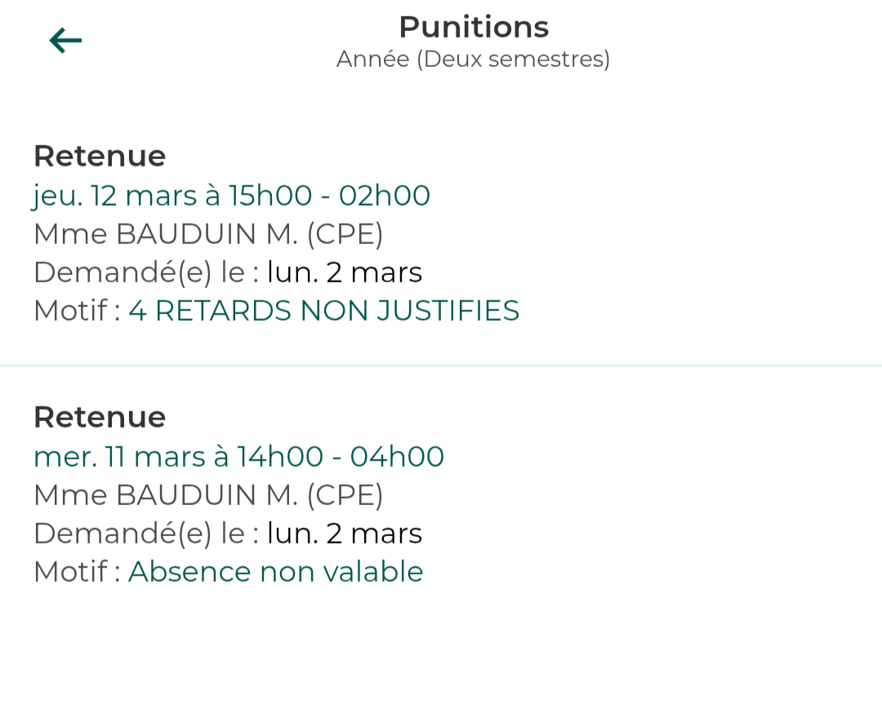Open the Absence non valable reason
Viewport: 882px width, 727px height.
[x=276, y=572]
